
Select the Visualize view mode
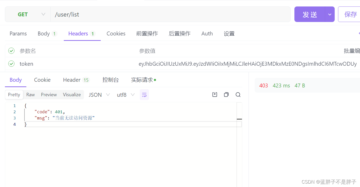tap(72, 95)
